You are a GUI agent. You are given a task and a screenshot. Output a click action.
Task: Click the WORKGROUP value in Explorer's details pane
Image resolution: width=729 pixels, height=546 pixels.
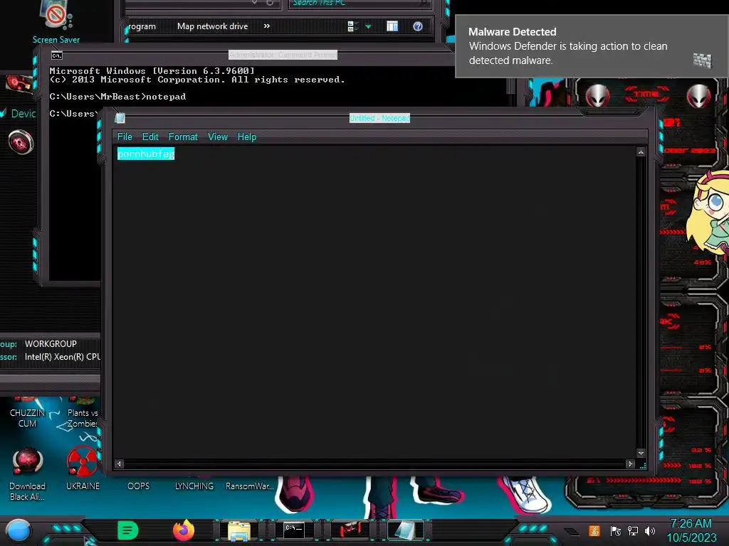point(51,344)
